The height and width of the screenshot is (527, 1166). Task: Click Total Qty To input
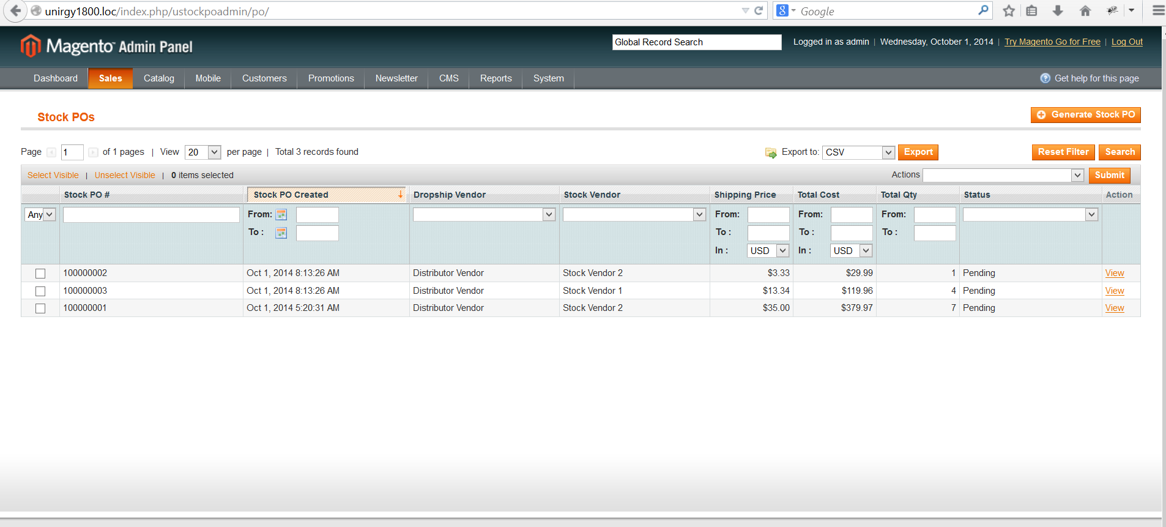[935, 233]
